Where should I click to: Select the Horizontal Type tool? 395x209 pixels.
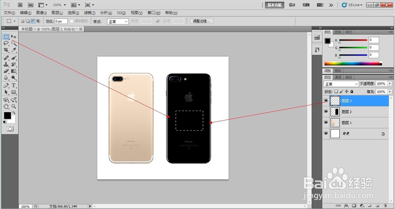13,85
